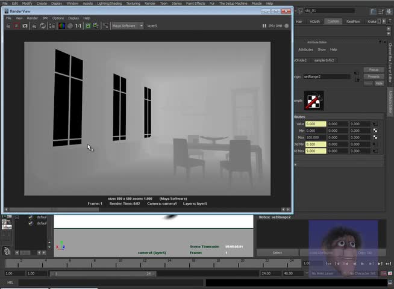Open the IPR menu in Render View

point(45,18)
